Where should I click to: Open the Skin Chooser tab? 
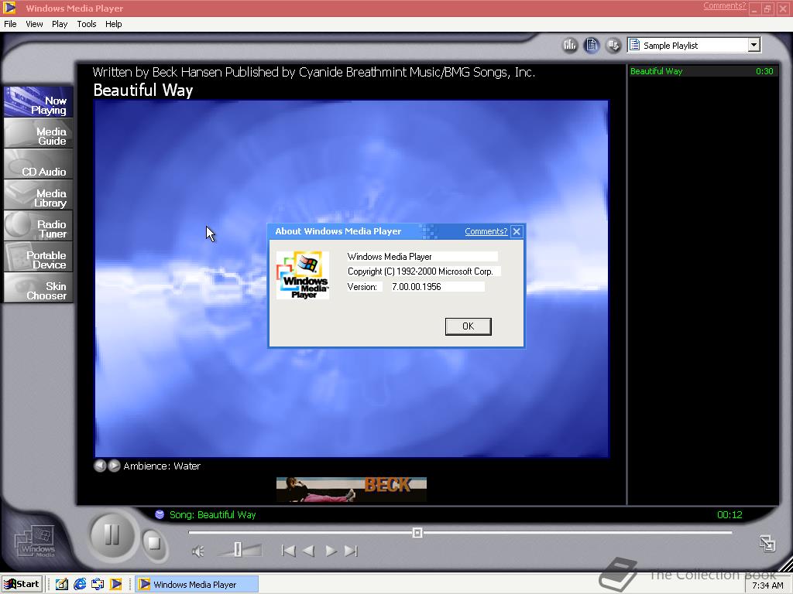point(39,288)
